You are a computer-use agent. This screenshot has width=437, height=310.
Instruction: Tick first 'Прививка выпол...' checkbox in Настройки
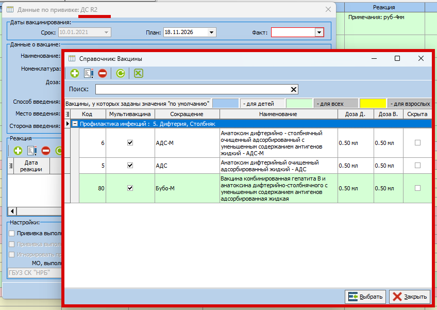12,233
